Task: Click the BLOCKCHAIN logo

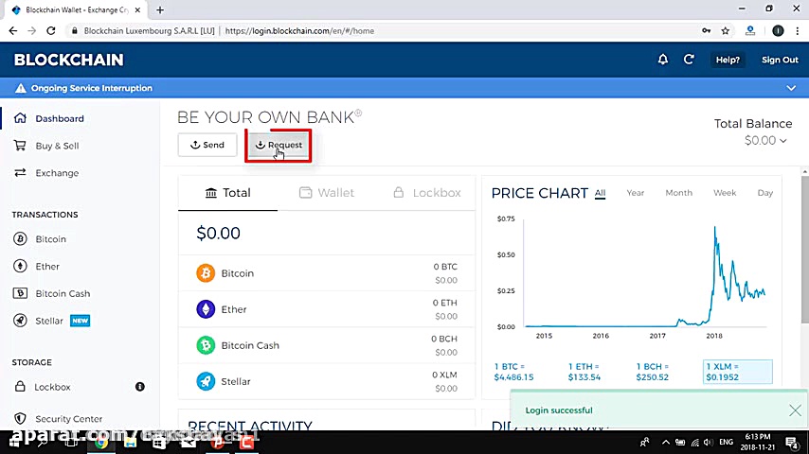Action: point(68,60)
